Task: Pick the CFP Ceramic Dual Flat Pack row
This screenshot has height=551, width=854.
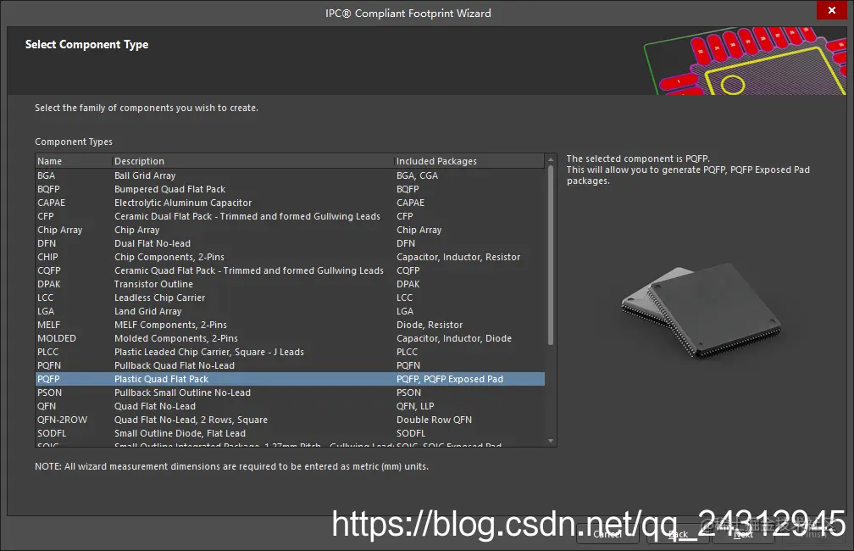Action: [x=290, y=216]
